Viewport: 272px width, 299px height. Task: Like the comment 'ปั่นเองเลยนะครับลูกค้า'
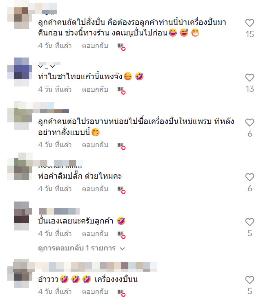(250, 222)
